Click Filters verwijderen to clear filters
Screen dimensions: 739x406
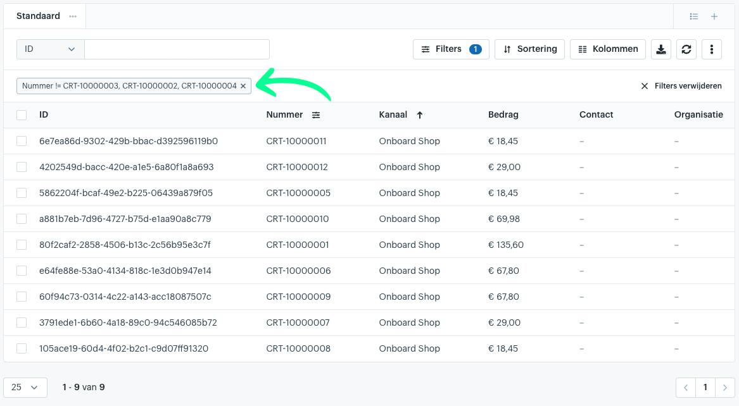(x=681, y=86)
